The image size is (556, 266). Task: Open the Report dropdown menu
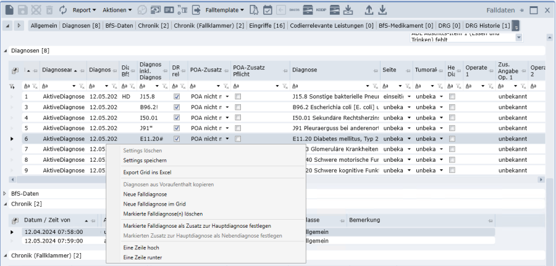84,10
